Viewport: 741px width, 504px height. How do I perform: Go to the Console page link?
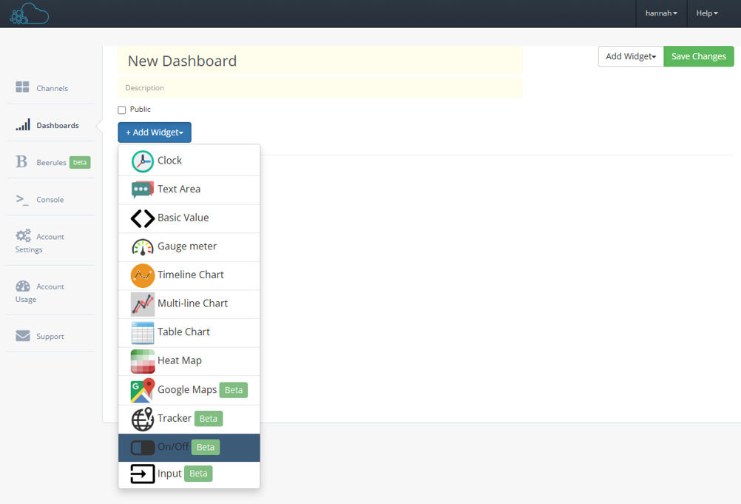pos(50,199)
